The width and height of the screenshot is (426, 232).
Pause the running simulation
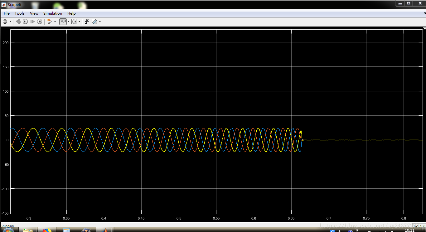point(25,22)
